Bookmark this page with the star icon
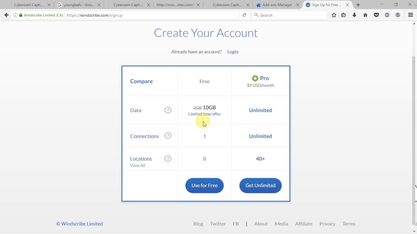The height and width of the screenshot is (234, 417). pyautogui.click(x=334, y=15)
